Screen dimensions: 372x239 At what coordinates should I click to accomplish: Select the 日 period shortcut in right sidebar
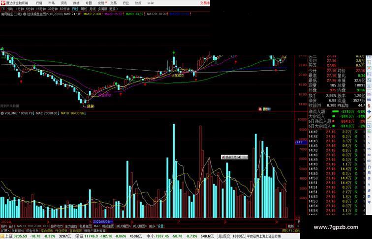pos(369,167)
